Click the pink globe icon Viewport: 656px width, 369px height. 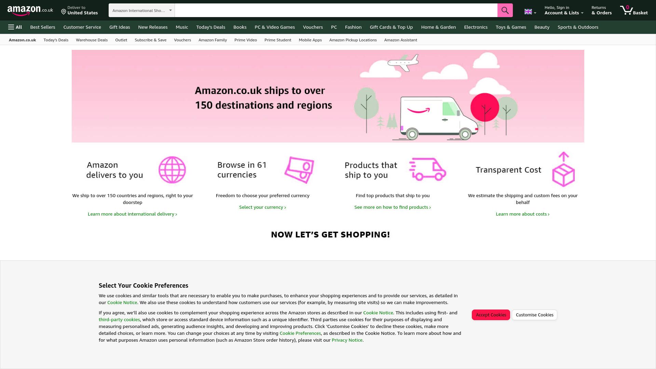[172, 170]
